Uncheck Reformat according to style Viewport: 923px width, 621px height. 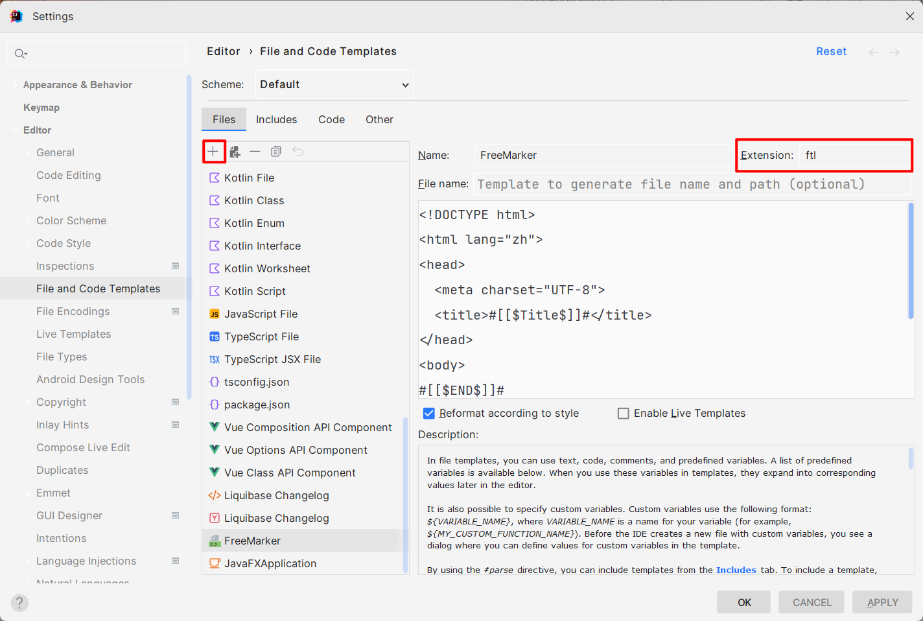pos(428,414)
